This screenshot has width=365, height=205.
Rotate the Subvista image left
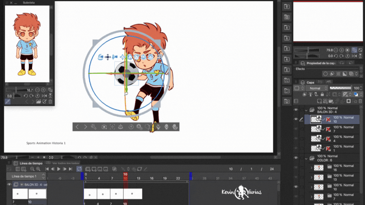coord(26,96)
